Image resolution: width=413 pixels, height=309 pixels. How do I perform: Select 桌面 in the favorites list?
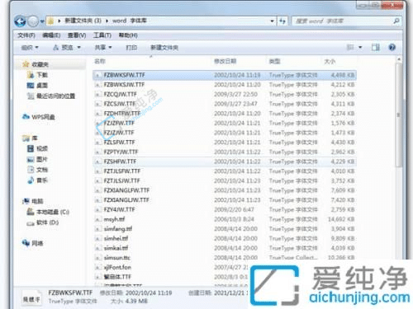point(42,86)
